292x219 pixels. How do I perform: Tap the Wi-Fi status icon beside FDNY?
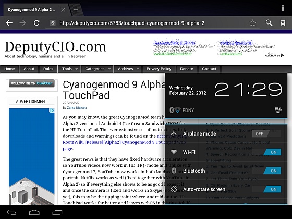pos(177,110)
